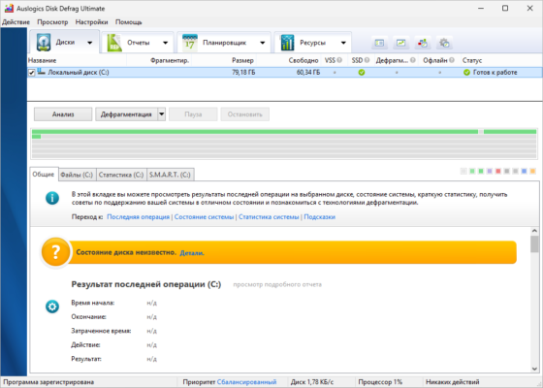543x388 pixels.
Task: Open просмотр подробного отчета link
Action: pyautogui.click(x=277, y=284)
